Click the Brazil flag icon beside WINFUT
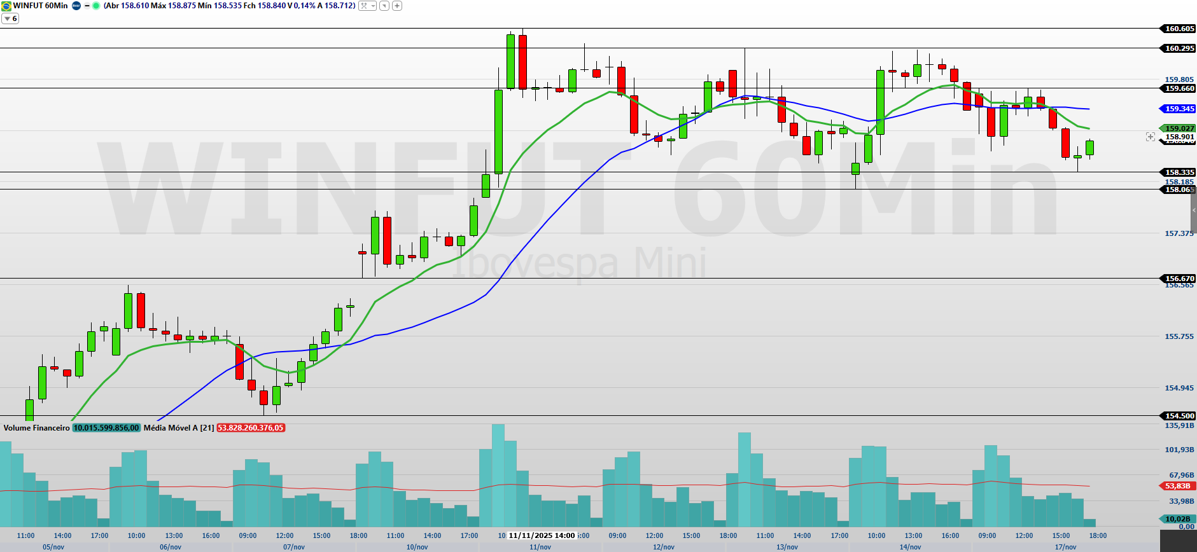This screenshot has width=1197, height=552. [6, 6]
